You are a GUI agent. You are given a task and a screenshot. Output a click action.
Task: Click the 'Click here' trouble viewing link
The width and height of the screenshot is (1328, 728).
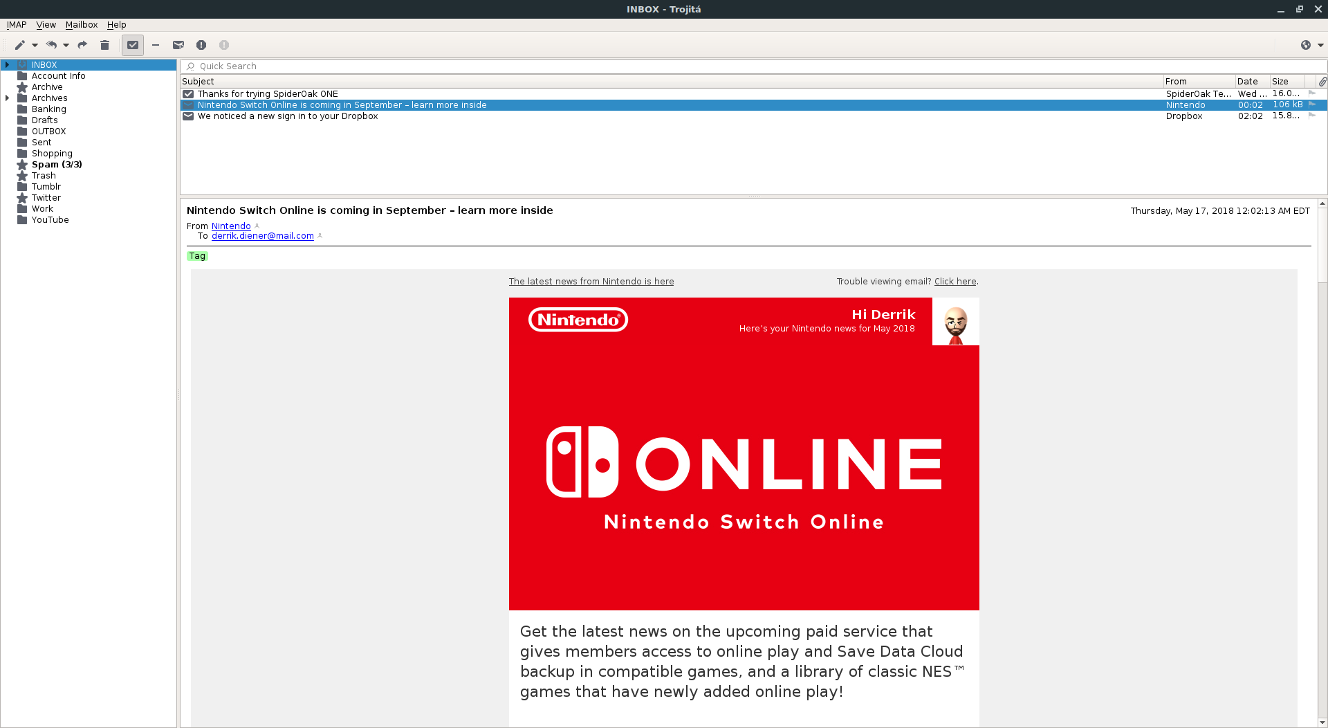955,282
